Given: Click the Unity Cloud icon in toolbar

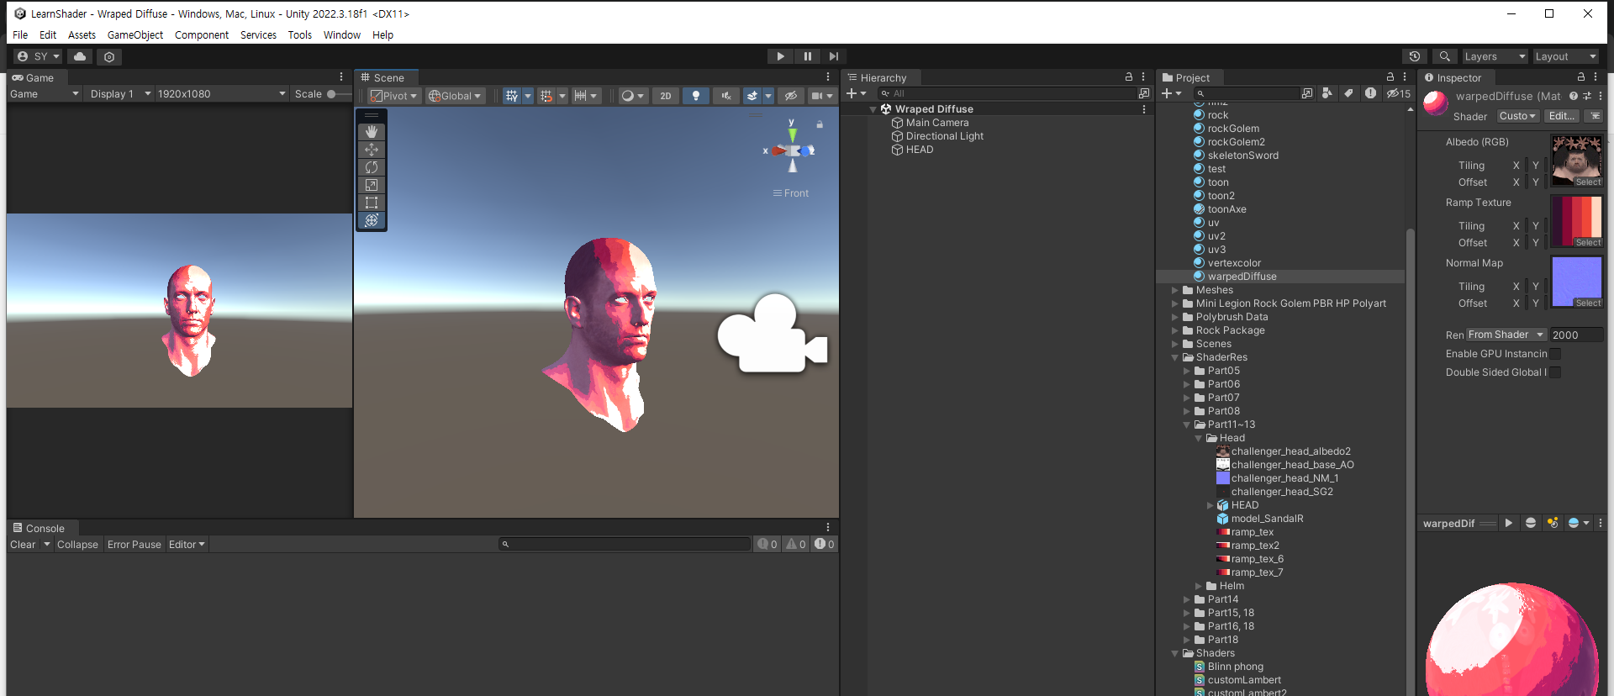Looking at the screenshot, I should click(80, 56).
